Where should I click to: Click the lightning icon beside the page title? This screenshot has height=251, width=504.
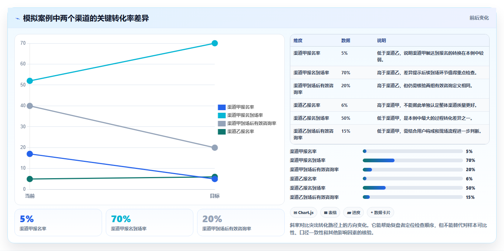tap(17, 18)
